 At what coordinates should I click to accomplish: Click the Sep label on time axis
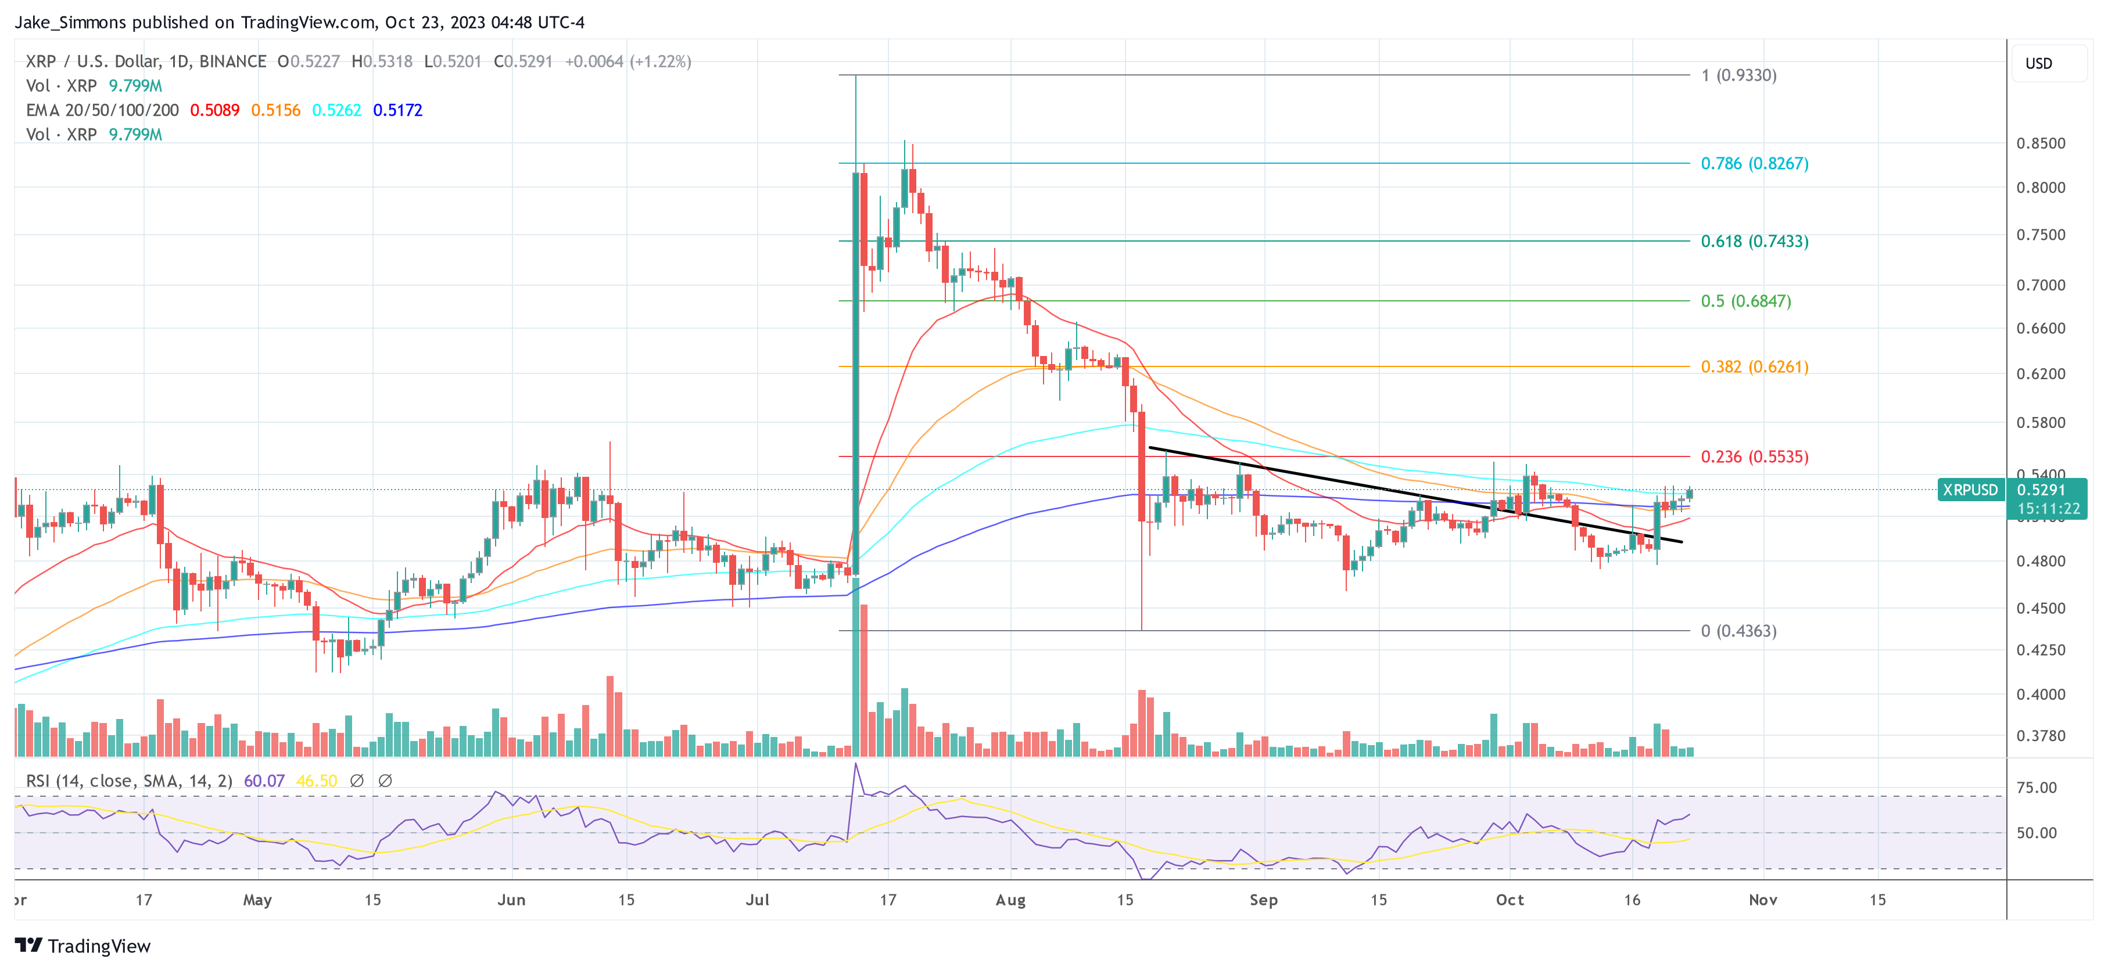tap(1264, 900)
